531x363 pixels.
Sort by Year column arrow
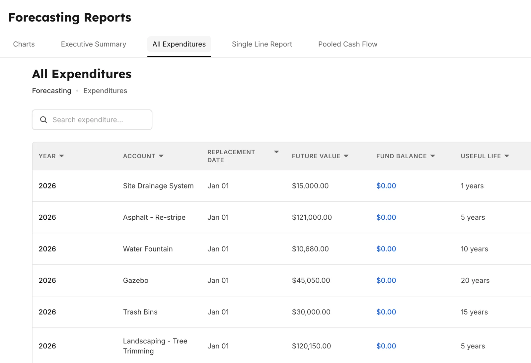tap(61, 156)
